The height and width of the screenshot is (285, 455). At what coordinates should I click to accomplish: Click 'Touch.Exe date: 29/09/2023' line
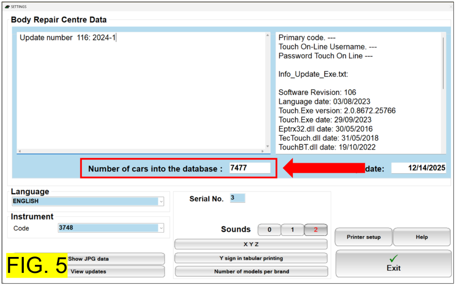[325, 120]
